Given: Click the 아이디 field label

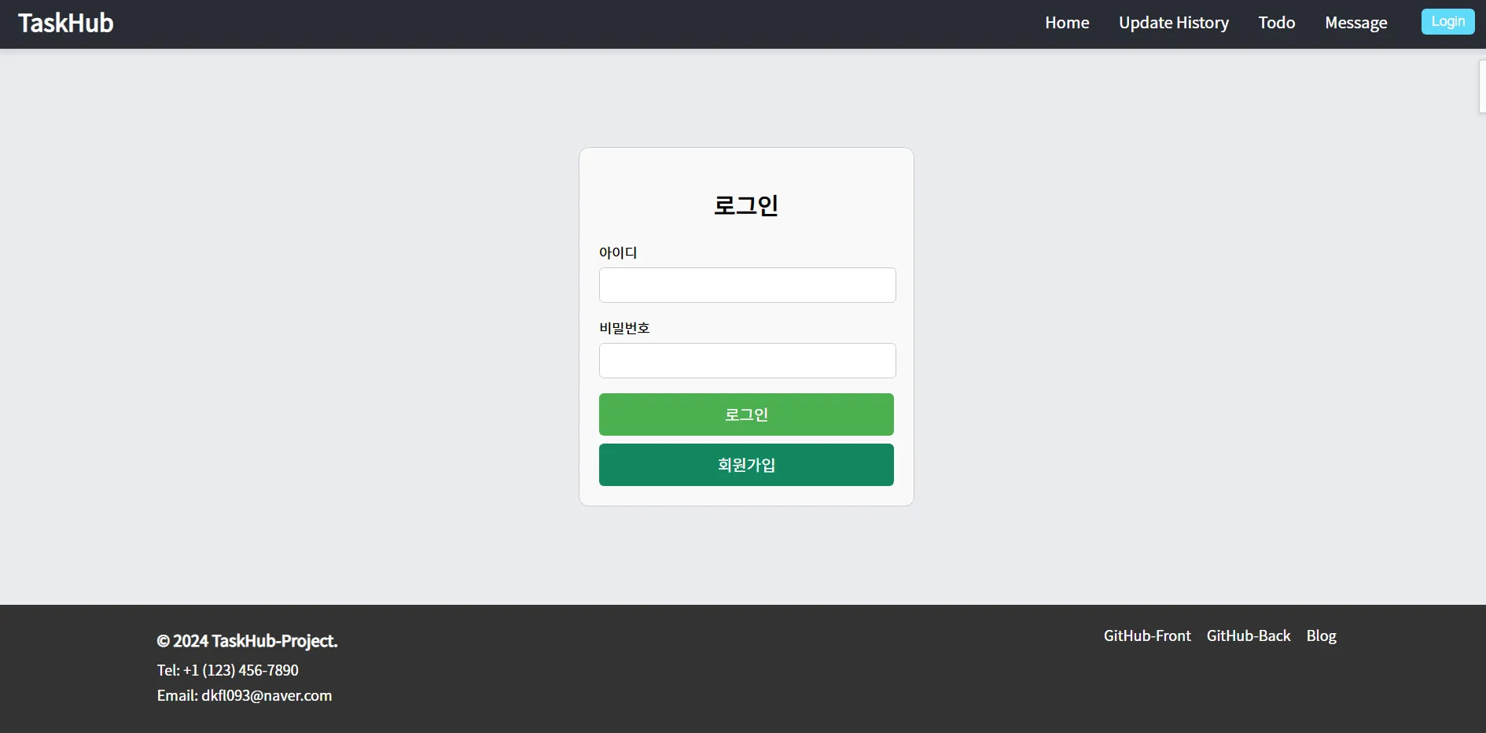Looking at the screenshot, I should 618,252.
